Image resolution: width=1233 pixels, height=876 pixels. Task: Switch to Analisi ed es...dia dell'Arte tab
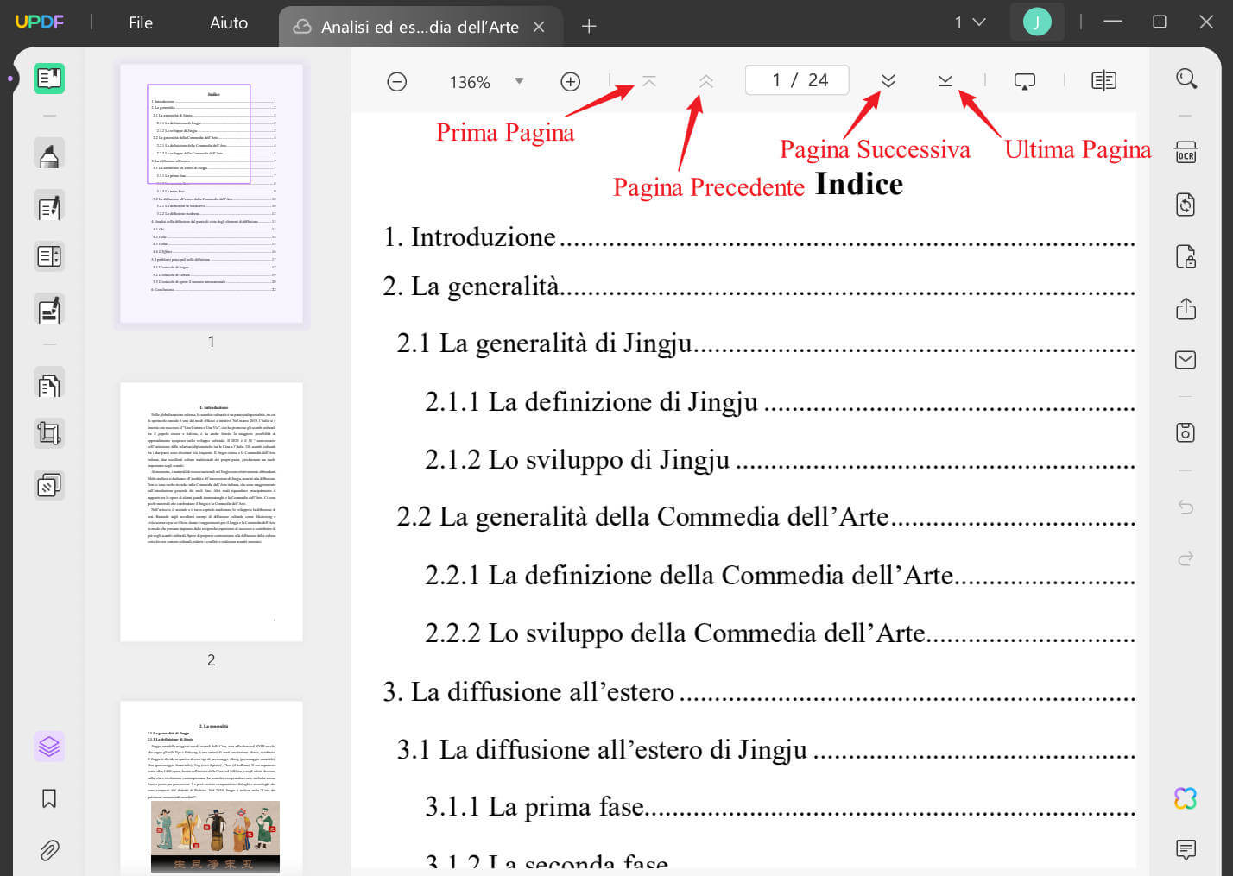coord(420,27)
